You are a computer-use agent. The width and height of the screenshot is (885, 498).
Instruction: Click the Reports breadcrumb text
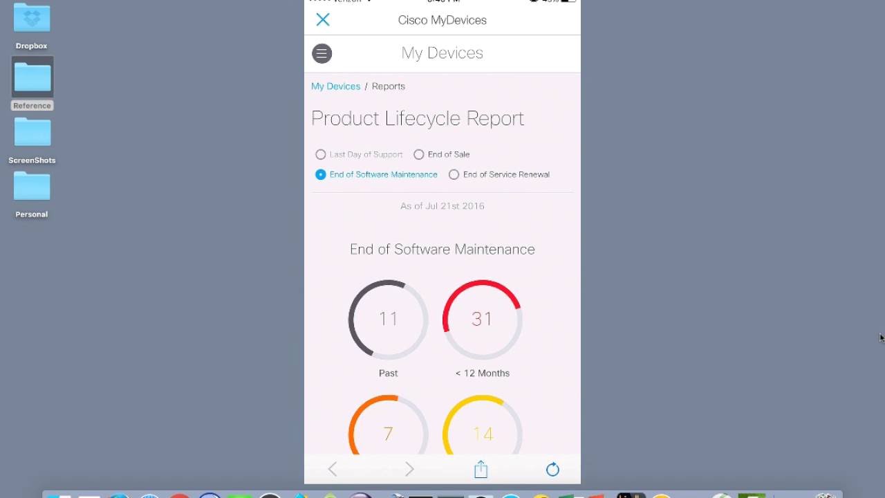click(389, 86)
